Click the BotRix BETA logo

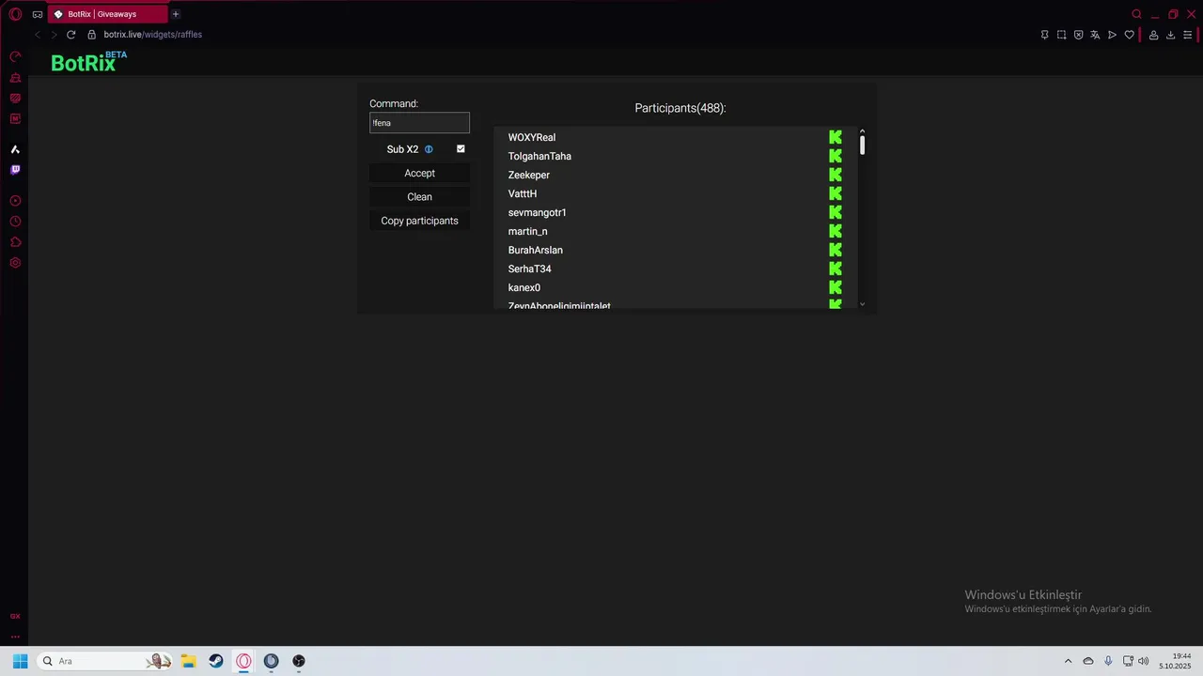(x=89, y=62)
